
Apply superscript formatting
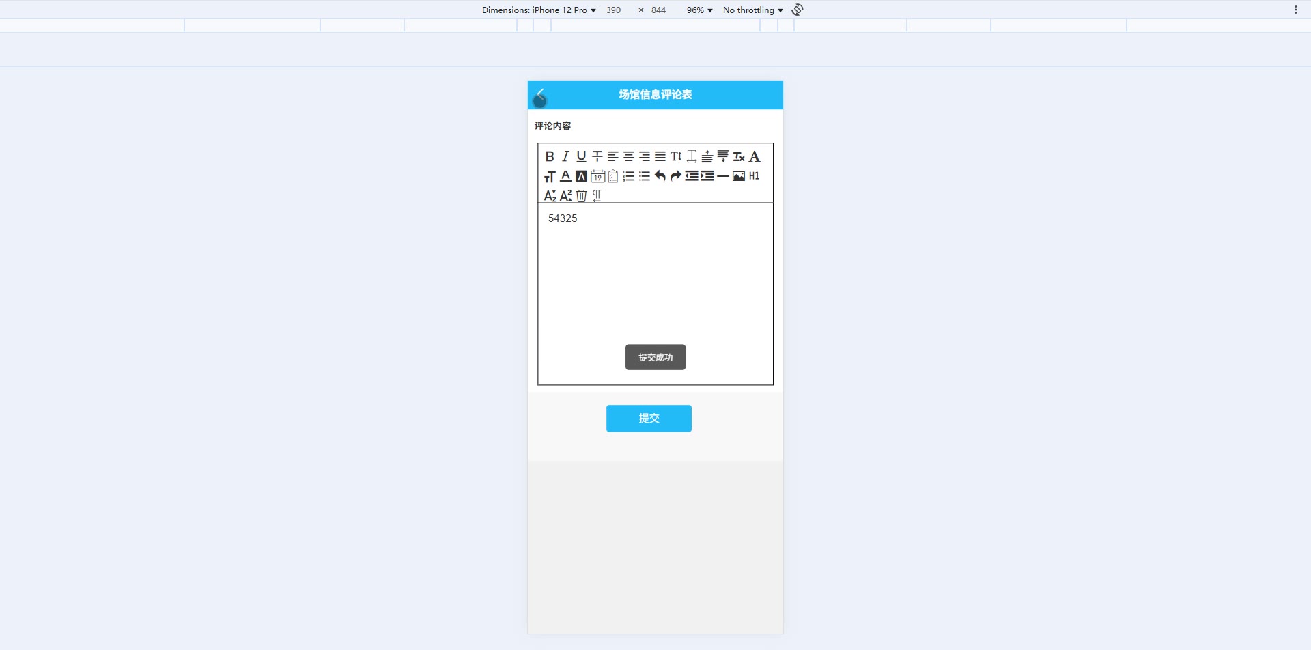pyautogui.click(x=565, y=196)
